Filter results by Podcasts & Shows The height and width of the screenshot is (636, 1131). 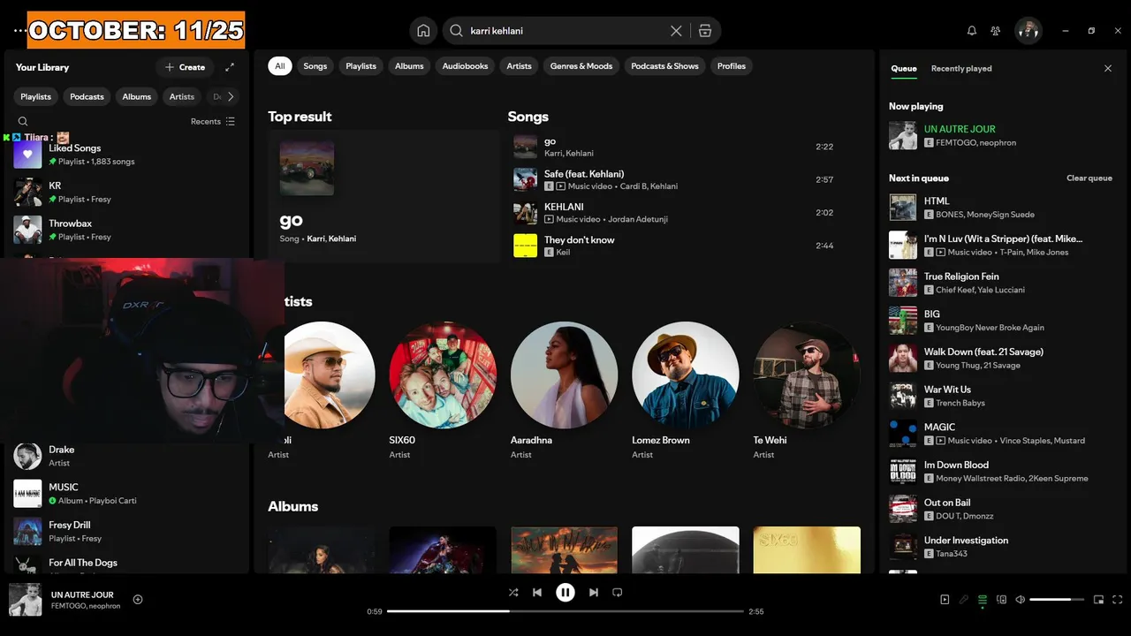click(664, 66)
